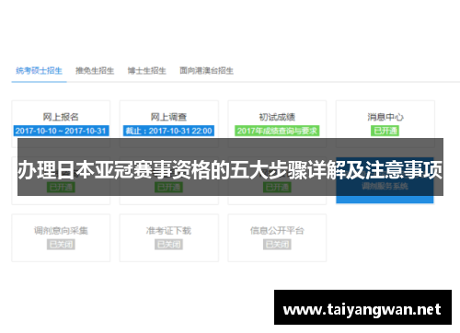Open the 信息公开平台 card title
Viewport: 460px width, 333px height.
click(x=277, y=231)
